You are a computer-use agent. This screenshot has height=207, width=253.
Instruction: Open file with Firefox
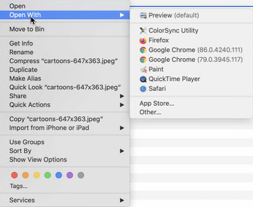(191, 40)
